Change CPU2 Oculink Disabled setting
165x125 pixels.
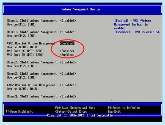(68, 85)
